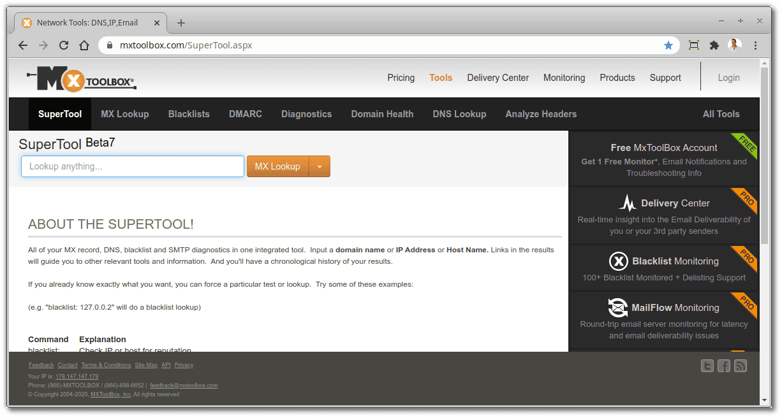Bookmark this page with the star icon
The image size is (782, 418).
click(x=668, y=45)
